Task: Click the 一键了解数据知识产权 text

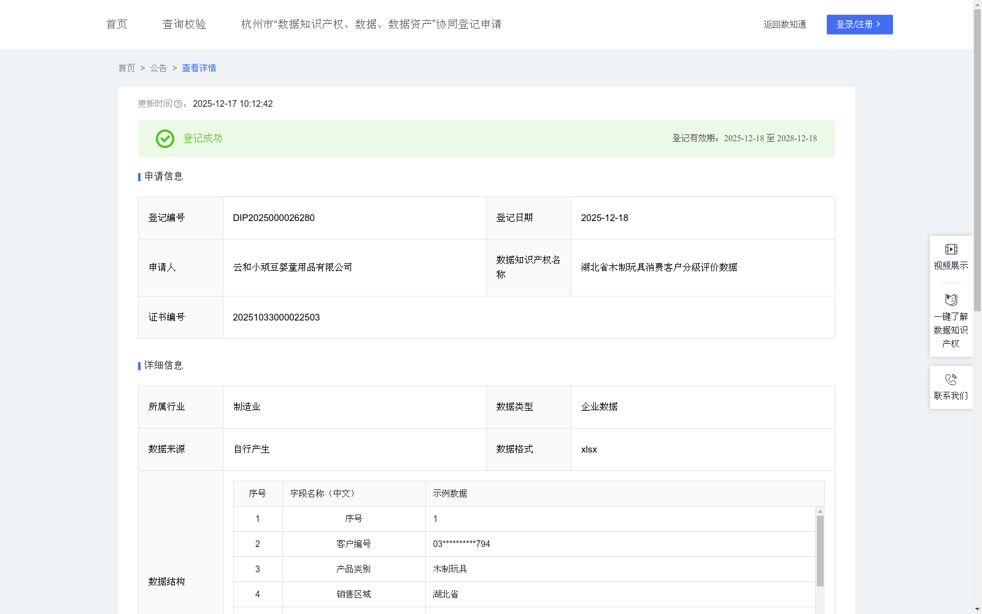Action: click(x=951, y=330)
